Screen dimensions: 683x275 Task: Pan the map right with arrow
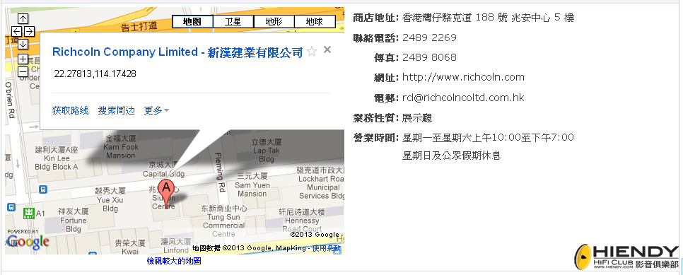tap(29, 31)
